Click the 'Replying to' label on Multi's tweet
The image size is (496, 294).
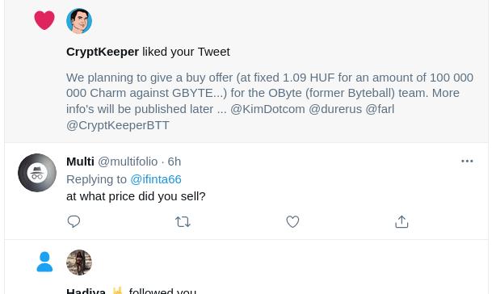tap(96, 179)
